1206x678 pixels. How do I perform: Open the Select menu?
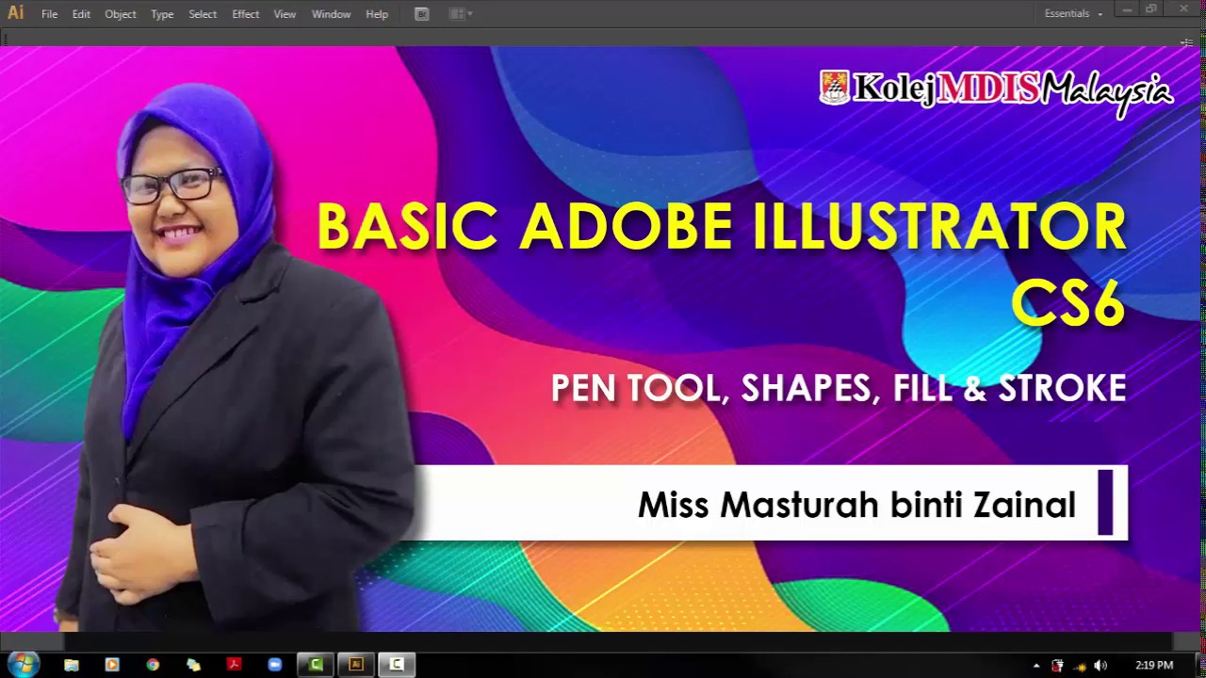(x=203, y=14)
